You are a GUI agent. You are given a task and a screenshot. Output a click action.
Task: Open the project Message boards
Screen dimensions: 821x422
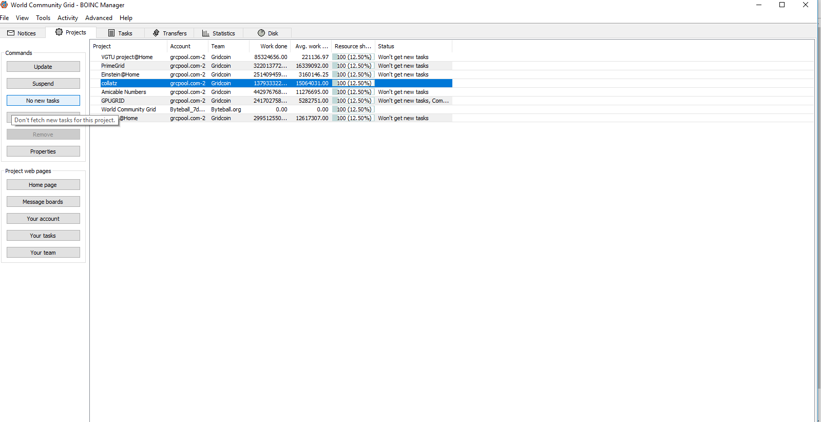tap(43, 202)
